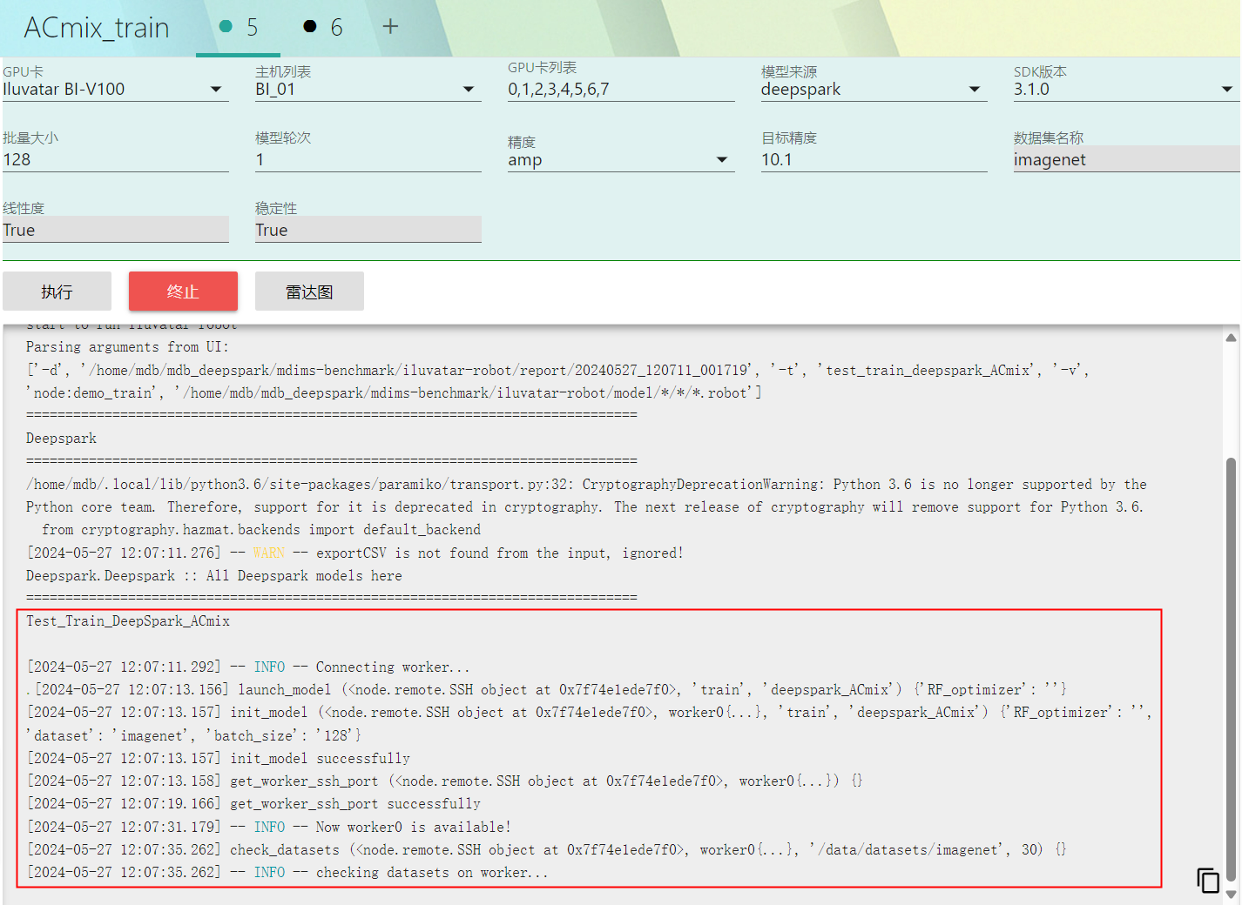This screenshot has width=1242, height=905.
Task: Click the black status dot on tab 6
Action: (309, 27)
